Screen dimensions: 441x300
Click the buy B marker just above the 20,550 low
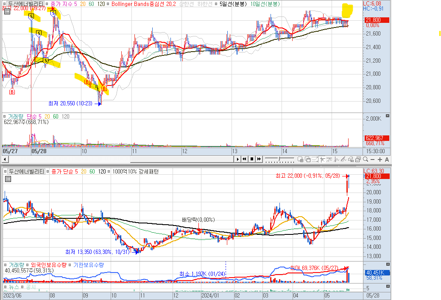click(104, 88)
